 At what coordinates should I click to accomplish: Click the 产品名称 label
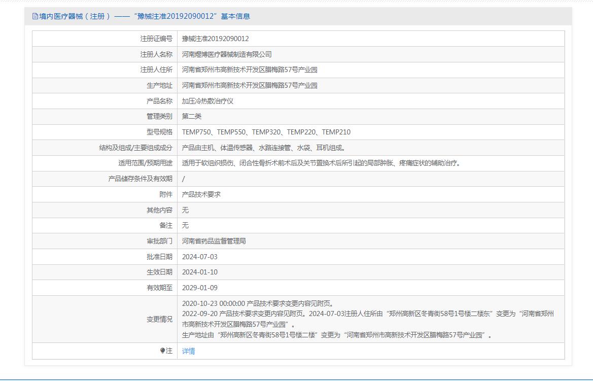pyautogui.click(x=159, y=101)
